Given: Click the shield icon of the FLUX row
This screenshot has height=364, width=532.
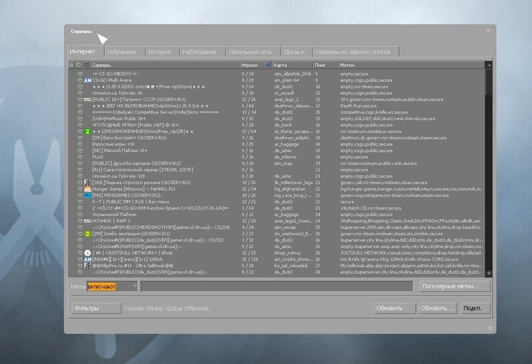Looking at the screenshot, I should [x=80, y=157].
